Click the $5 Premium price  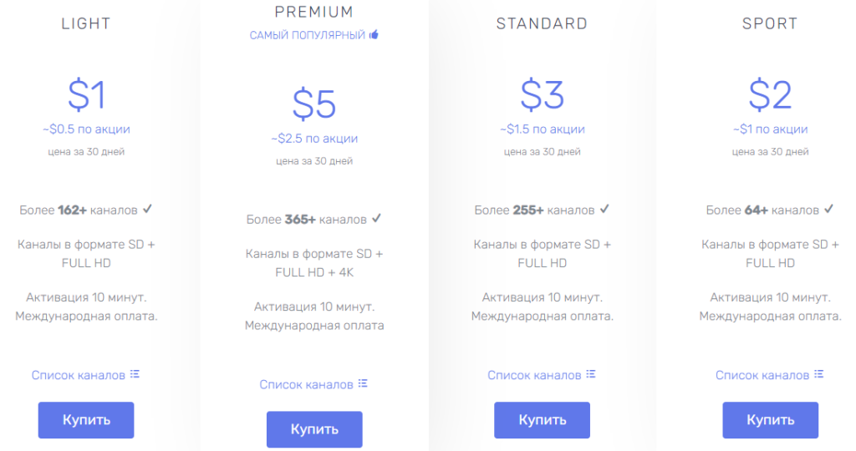tap(314, 104)
